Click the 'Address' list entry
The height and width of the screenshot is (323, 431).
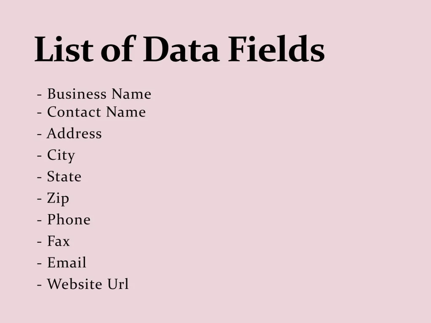(74, 133)
